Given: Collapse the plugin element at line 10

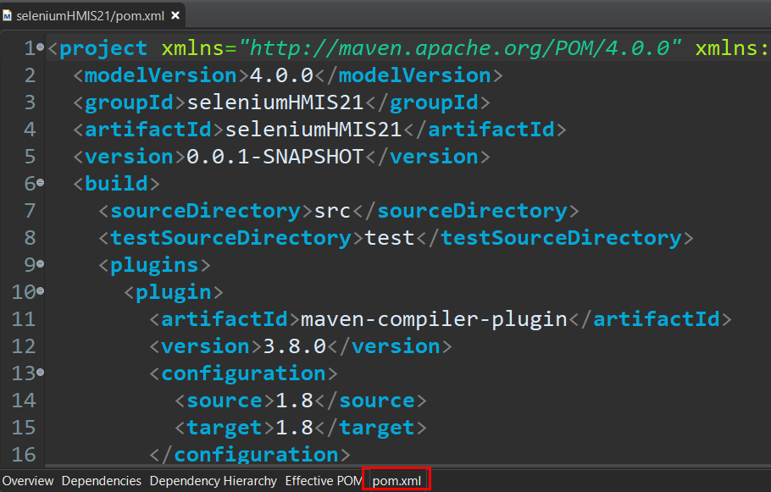Looking at the screenshot, I should pyautogui.click(x=40, y=291).
